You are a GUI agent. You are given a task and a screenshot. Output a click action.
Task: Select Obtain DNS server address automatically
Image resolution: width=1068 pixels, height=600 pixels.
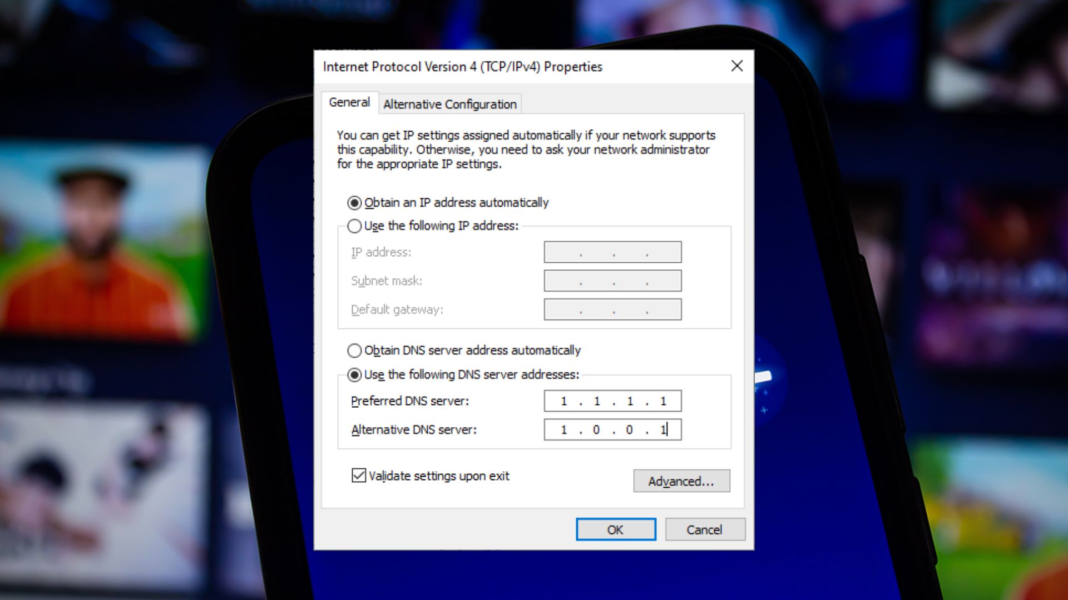(354, 351)
